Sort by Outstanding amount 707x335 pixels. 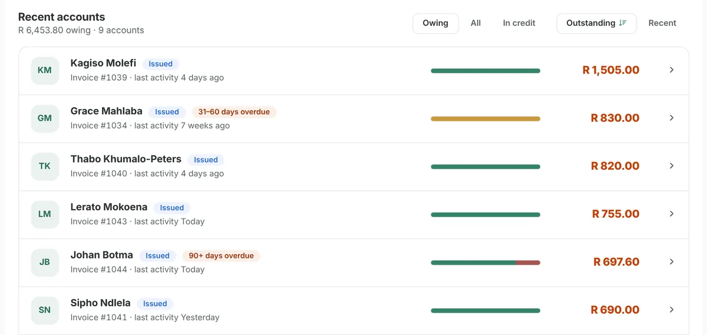point(596,23)
